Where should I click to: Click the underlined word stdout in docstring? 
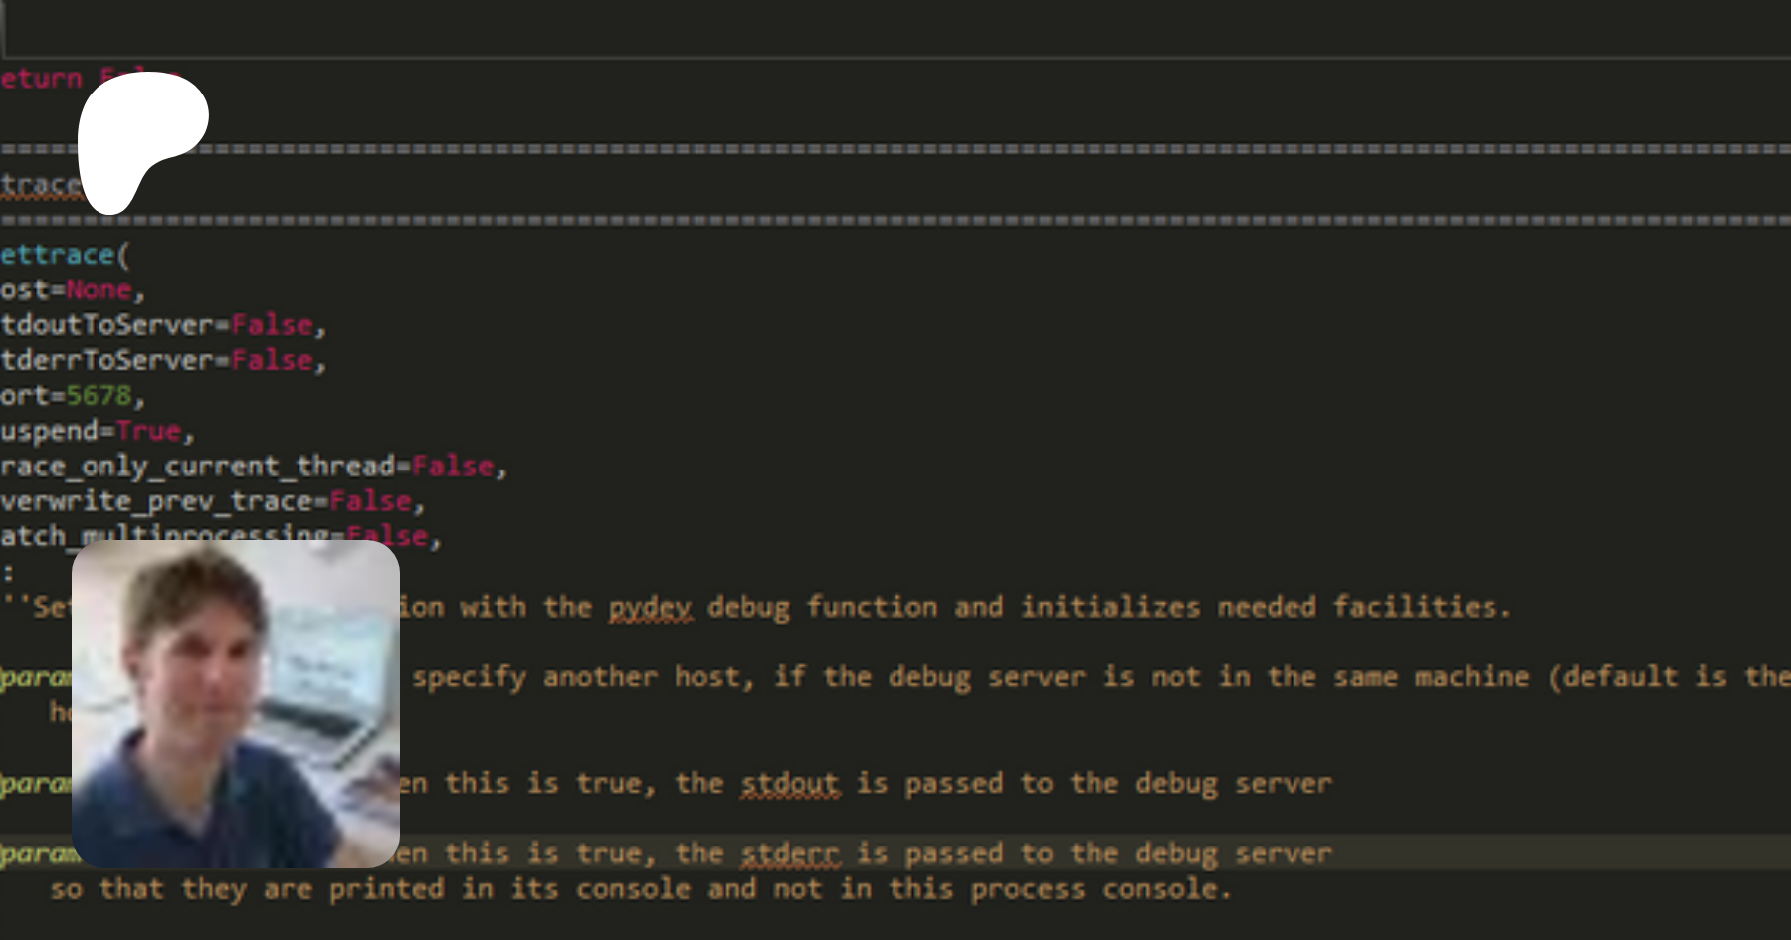[789, 783]
